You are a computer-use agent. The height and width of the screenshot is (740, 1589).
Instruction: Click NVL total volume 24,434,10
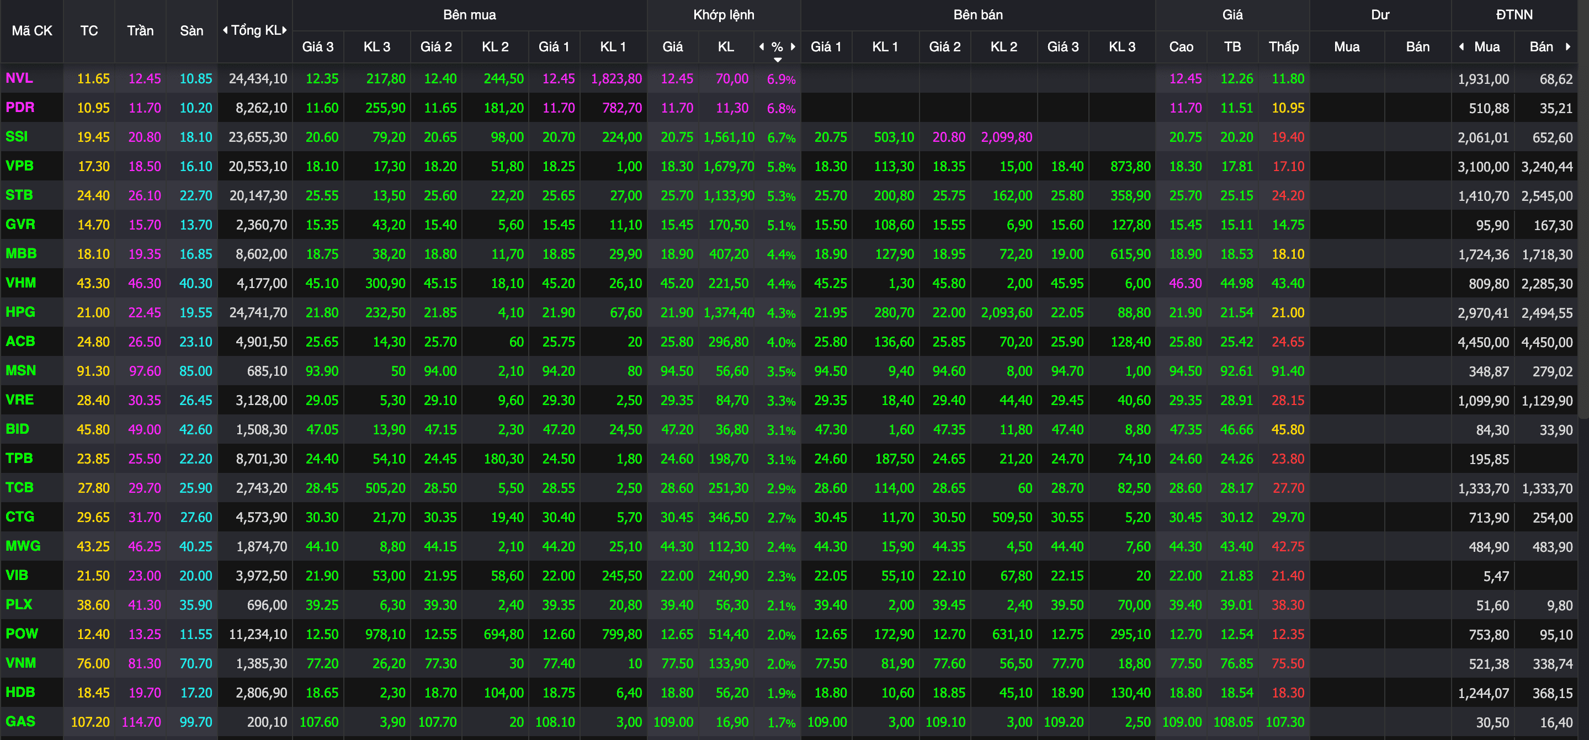pyautogui.click(x=258, y=79)
